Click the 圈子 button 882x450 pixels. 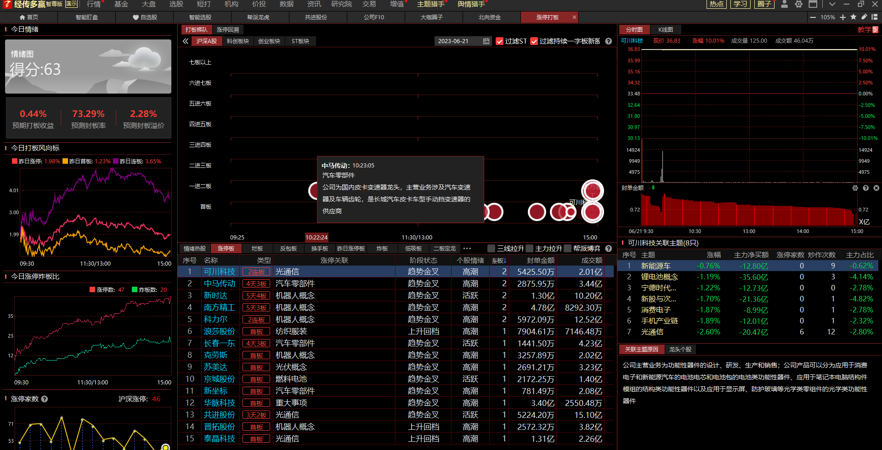[x=764, y=4]
